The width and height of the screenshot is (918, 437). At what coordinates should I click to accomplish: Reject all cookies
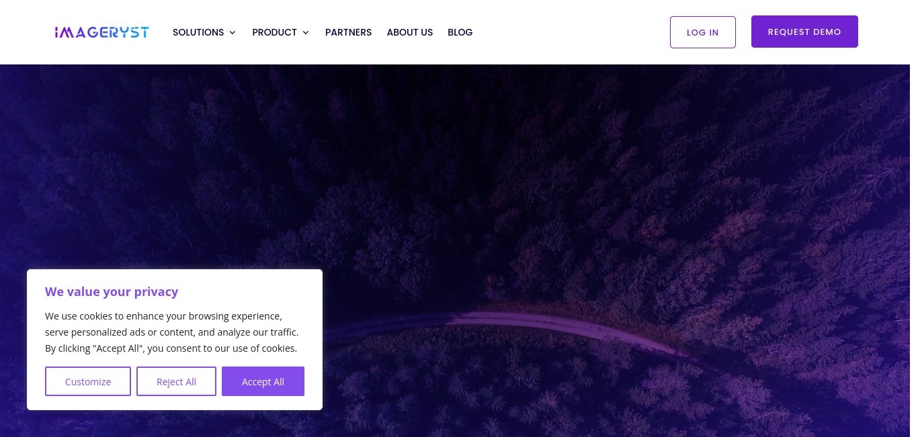(x=176, y=381)
